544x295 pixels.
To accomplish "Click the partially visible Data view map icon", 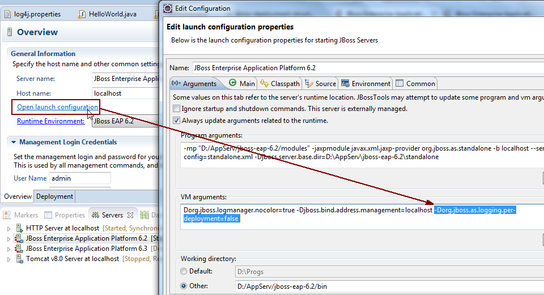I will pyautogui.click(x=144, y=215).
